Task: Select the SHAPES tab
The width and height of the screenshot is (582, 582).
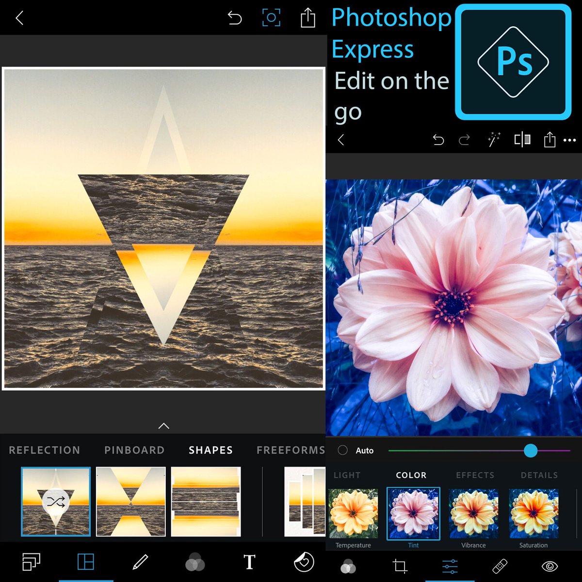Action: tap(210, 450)
